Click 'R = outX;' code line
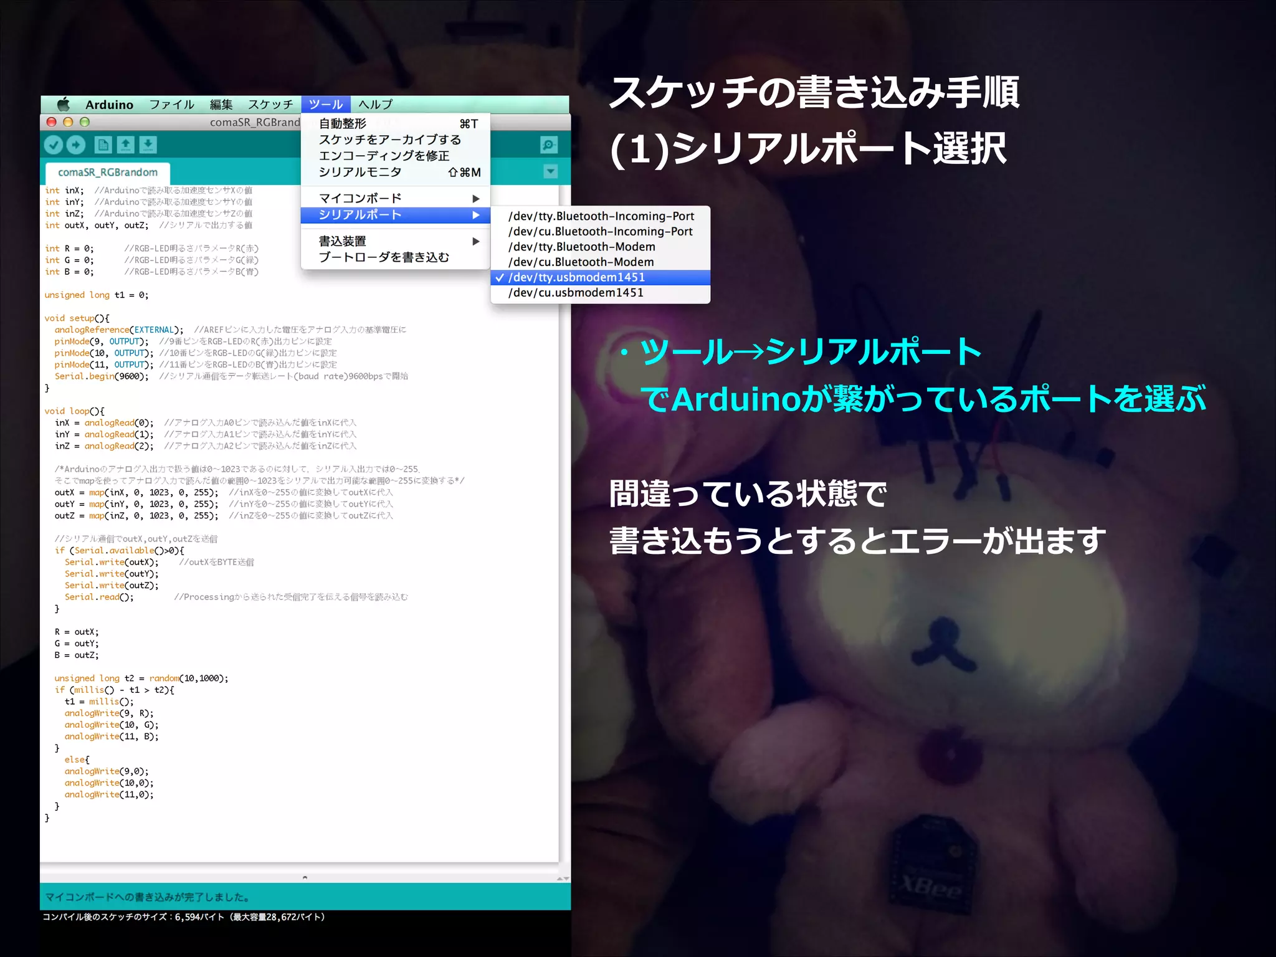Image resolution: width=1276 pixels, height=957 pixels. click(77, 632)
